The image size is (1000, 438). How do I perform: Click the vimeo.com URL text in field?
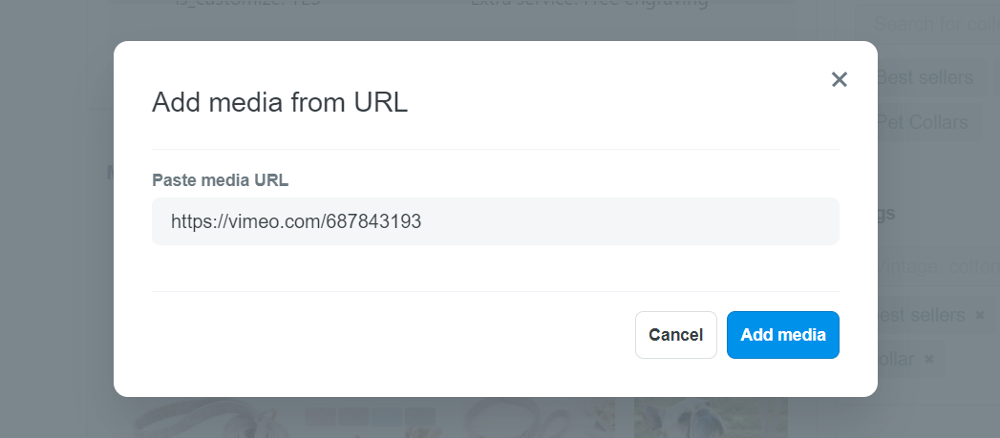coord(296,221)
